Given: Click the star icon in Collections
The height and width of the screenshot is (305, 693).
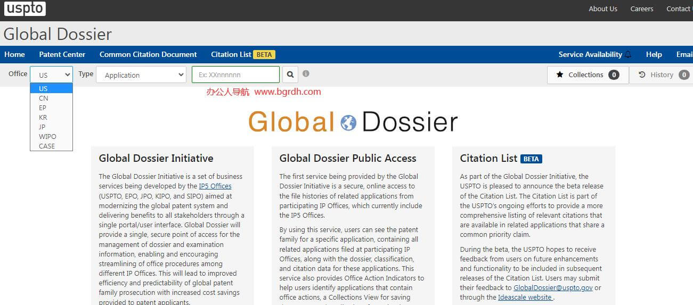Looking at the screenshot, I should (x=559, y=75).
